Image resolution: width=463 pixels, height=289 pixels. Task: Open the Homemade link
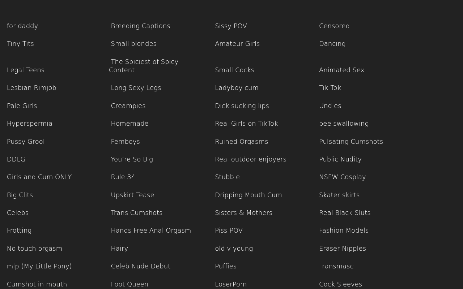129,124
